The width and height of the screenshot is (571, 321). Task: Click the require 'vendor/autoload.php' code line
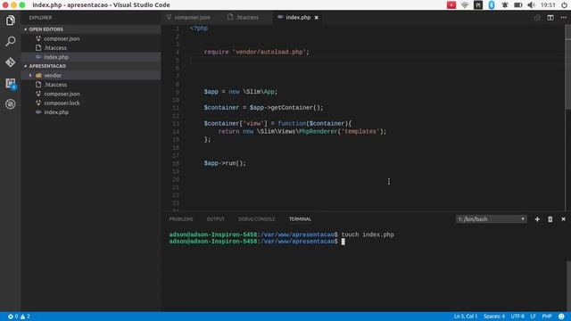pos(256,52)
